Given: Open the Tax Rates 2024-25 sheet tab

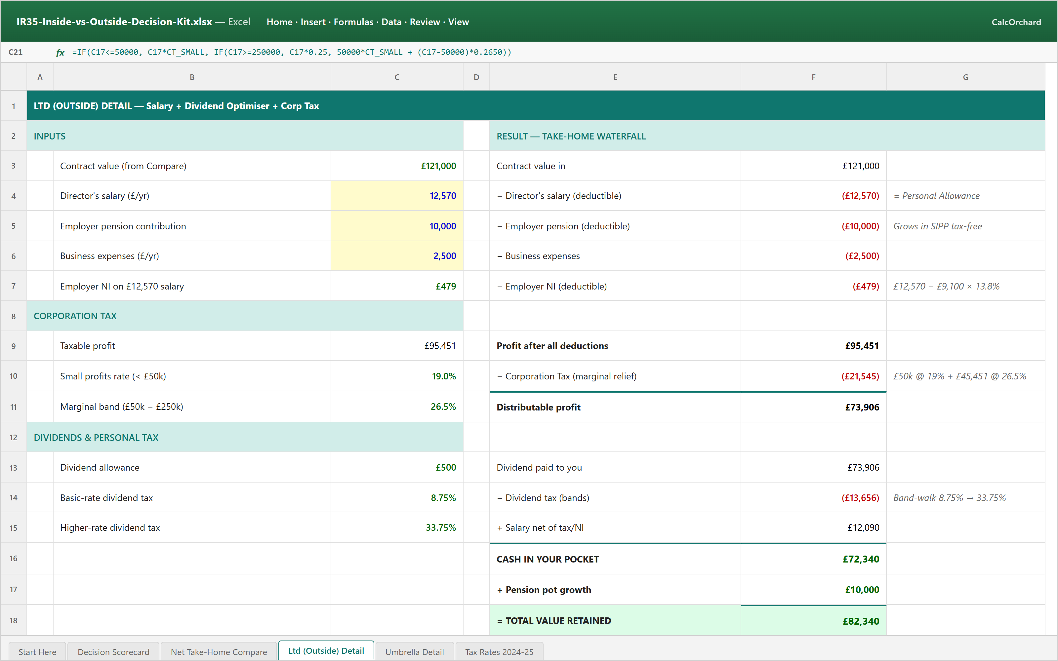Looking at the screenshot, I should click(x=499, y=651).
